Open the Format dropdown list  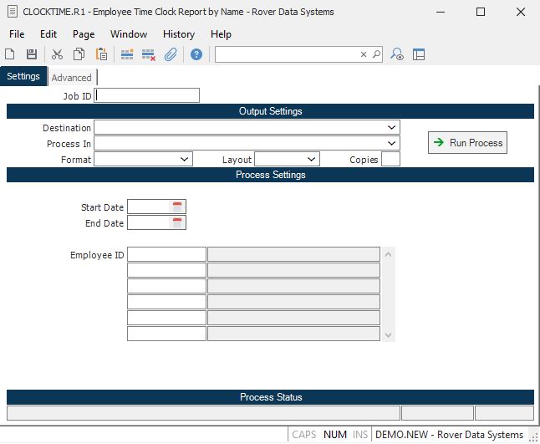coord(185,159)
